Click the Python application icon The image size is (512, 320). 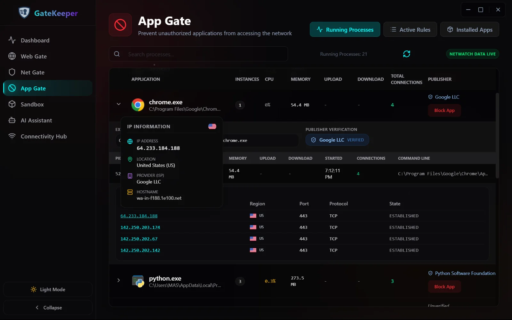pyautogui.click(x=138, y=281)
